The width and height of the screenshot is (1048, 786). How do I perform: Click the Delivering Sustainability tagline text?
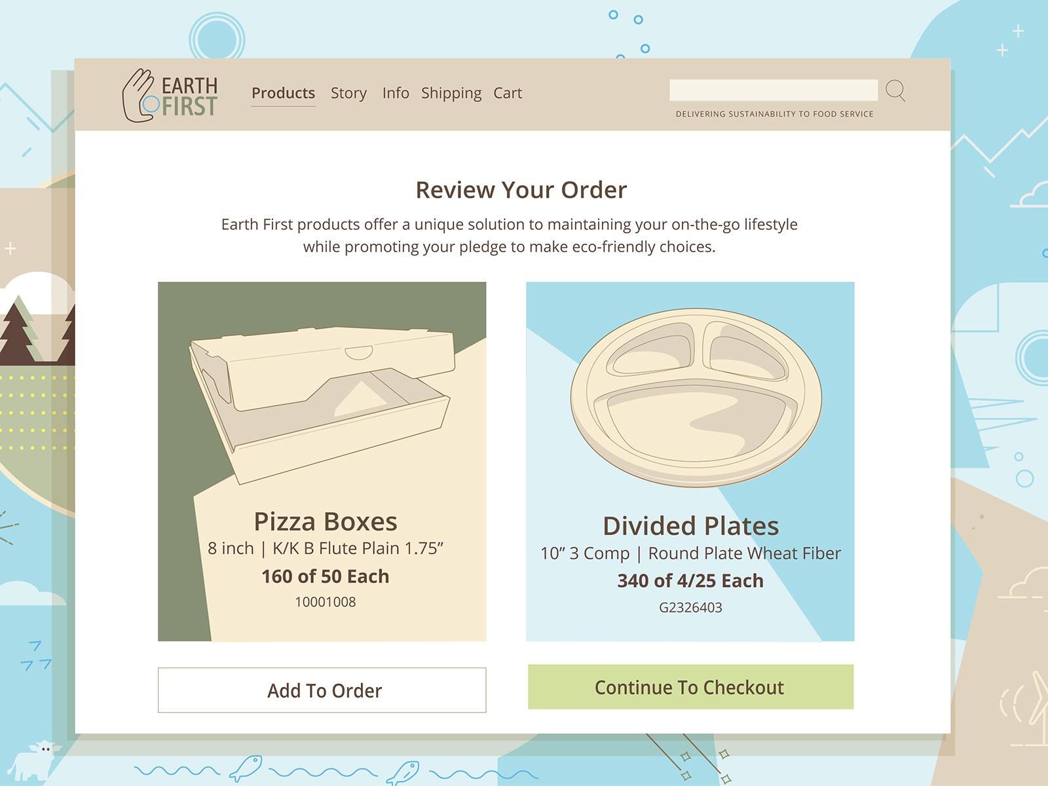pyautogui.click(x=774, y=114)
